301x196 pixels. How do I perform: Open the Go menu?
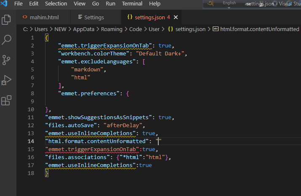(96, 4)
